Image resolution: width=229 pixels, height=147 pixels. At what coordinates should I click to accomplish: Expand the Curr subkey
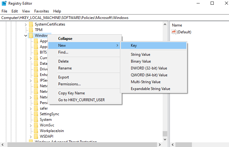[31, 58]
